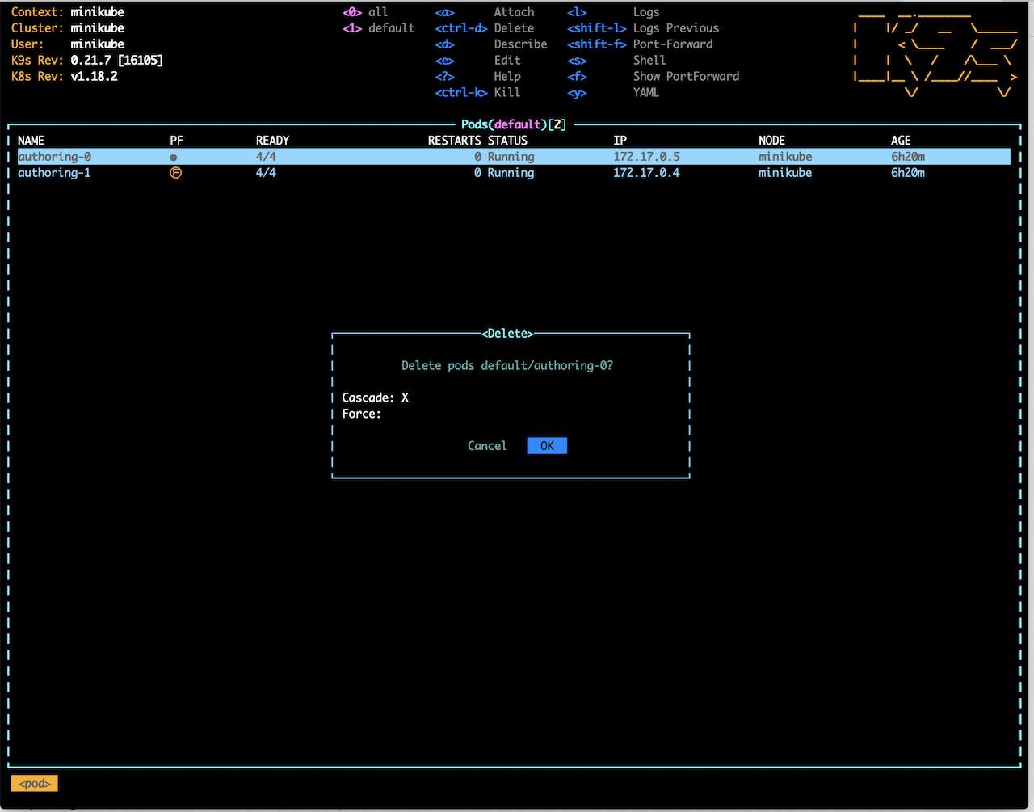The width and height of the screenshot is (1034, 812).
Task: Click Cancel in the Delete dialog
Action: [x=487, y=446]
